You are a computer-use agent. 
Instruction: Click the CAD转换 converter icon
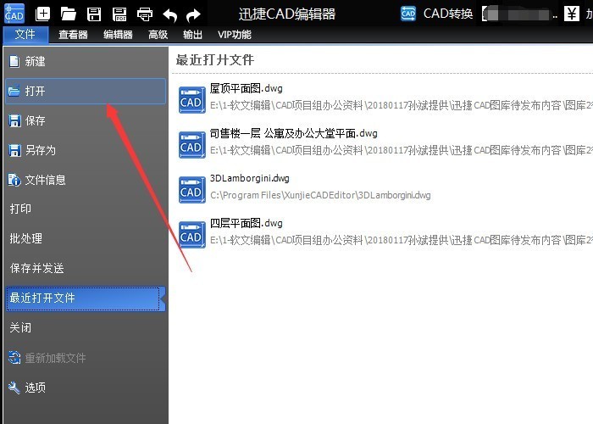tap(408, 14)
